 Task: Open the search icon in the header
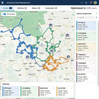[x=82, y=3]
